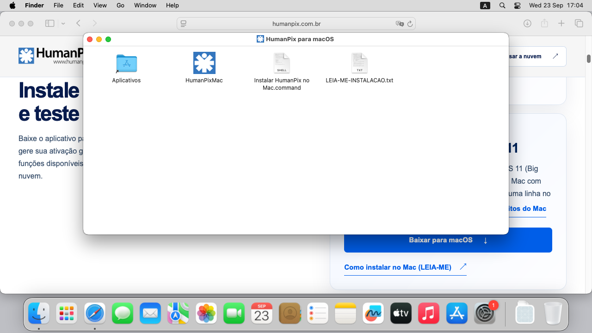This screenshot has height=333, width=592.
Task: Open Apple TV from the Dock
Action: click(401, 314)
